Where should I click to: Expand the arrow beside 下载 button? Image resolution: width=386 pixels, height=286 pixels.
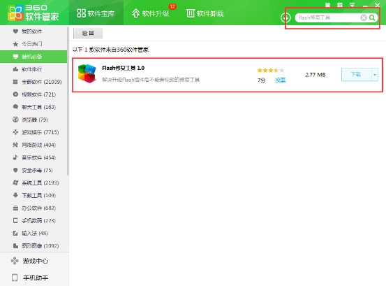pos(375,74)
